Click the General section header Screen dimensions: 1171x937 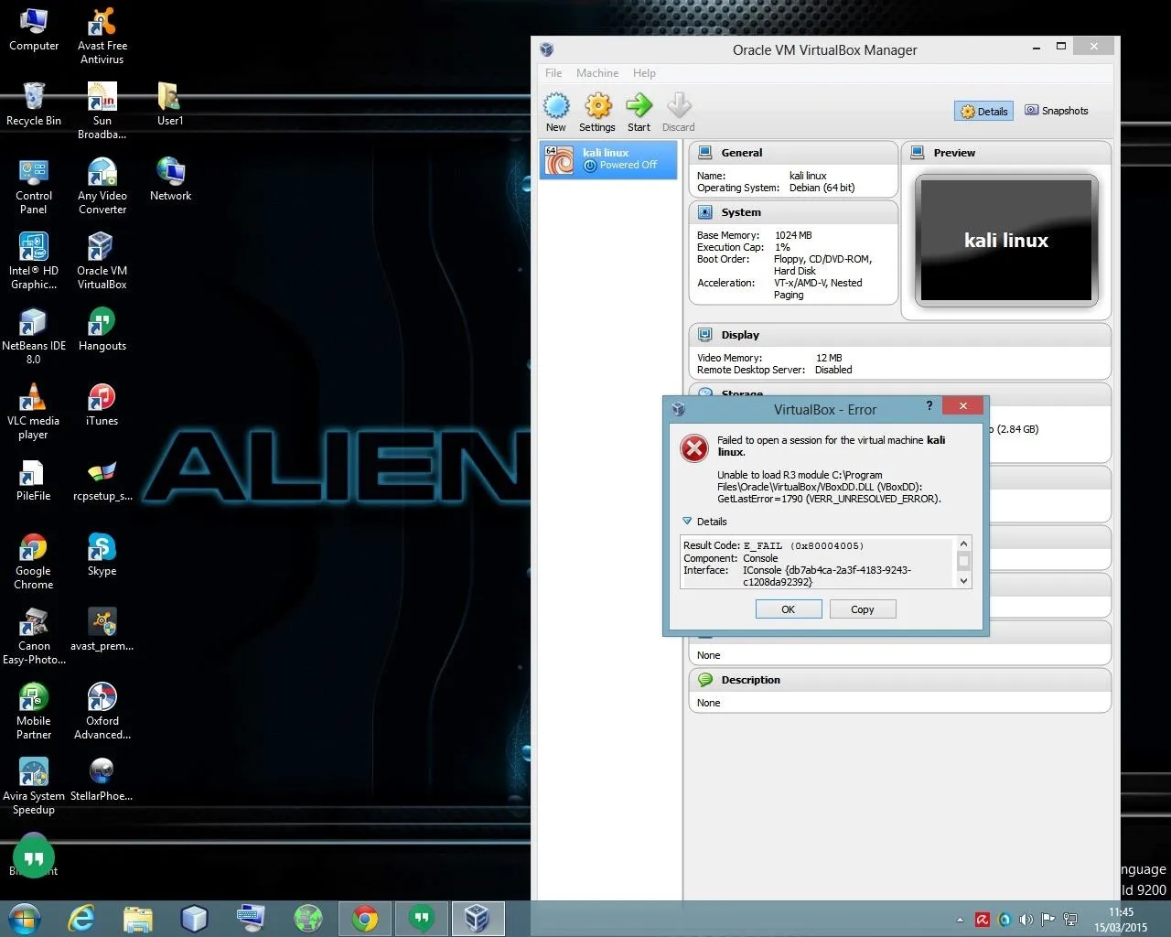(x=793, y=153)
